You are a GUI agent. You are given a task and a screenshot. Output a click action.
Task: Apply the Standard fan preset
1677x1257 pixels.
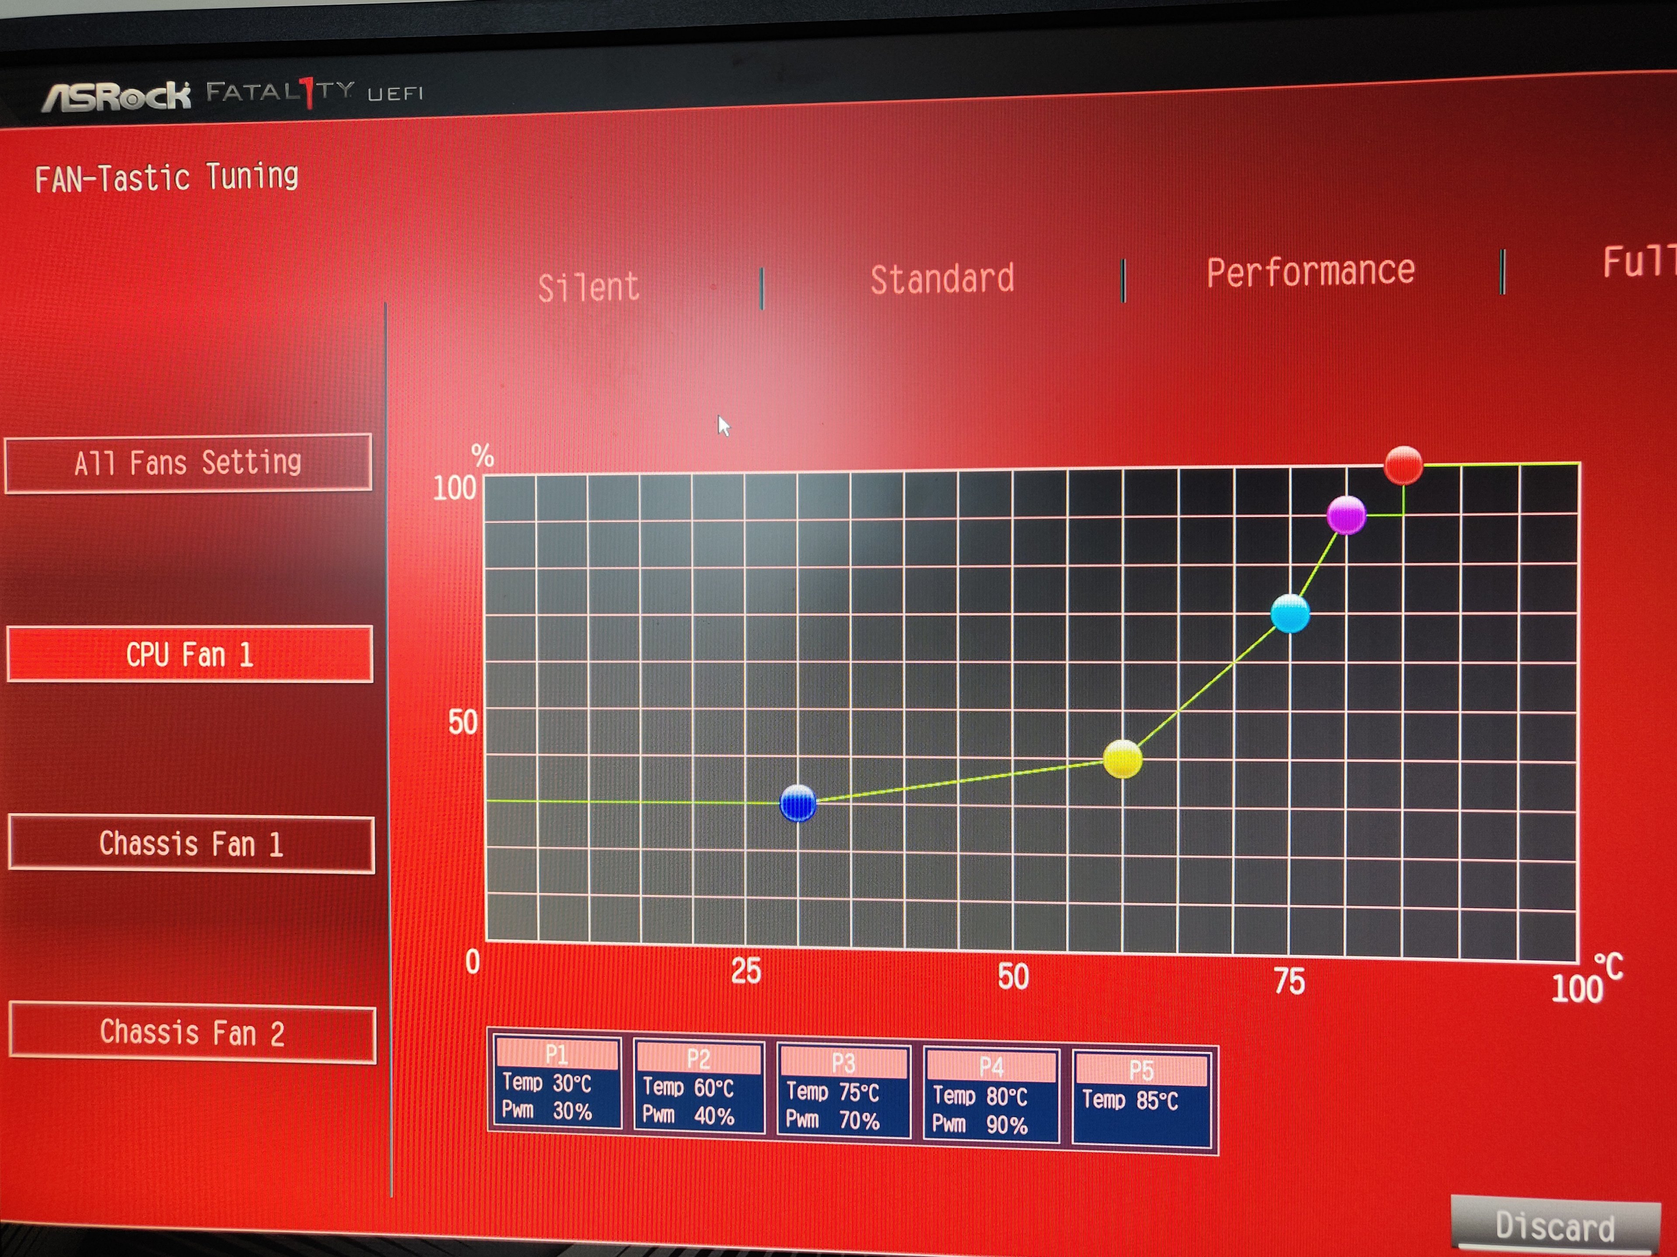point(942,279)
